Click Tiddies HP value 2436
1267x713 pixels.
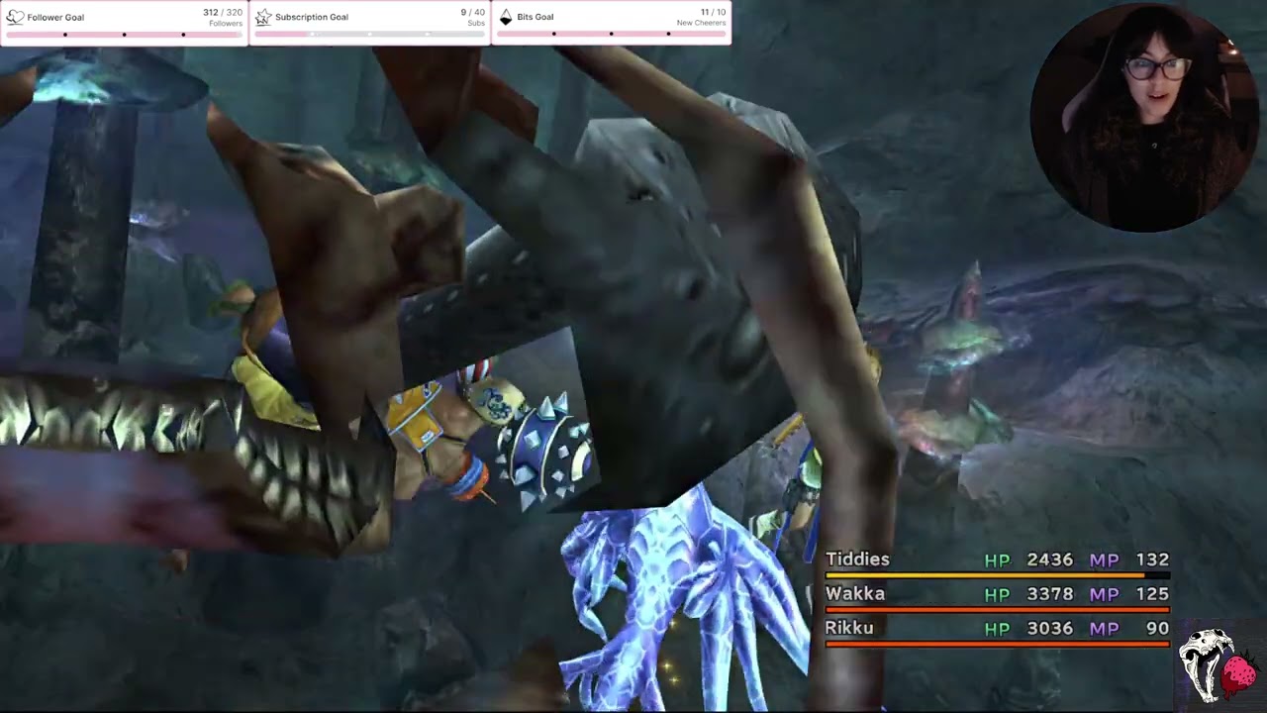[x=1050, y=560]
